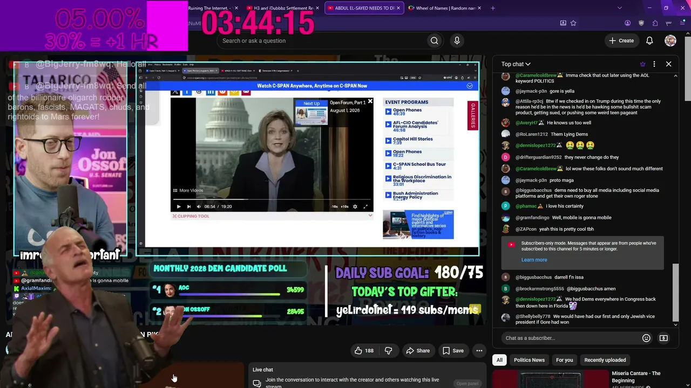Image resolution: width=691 pixels, height=388 pixels.
Task: Click the YouTube search magnifier button
Action: pos(434,40)
